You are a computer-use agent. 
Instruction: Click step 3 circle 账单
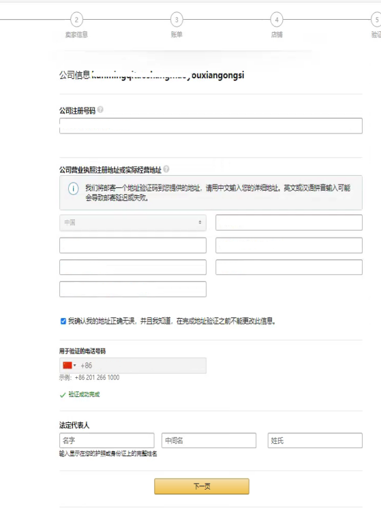click(177, 20)
